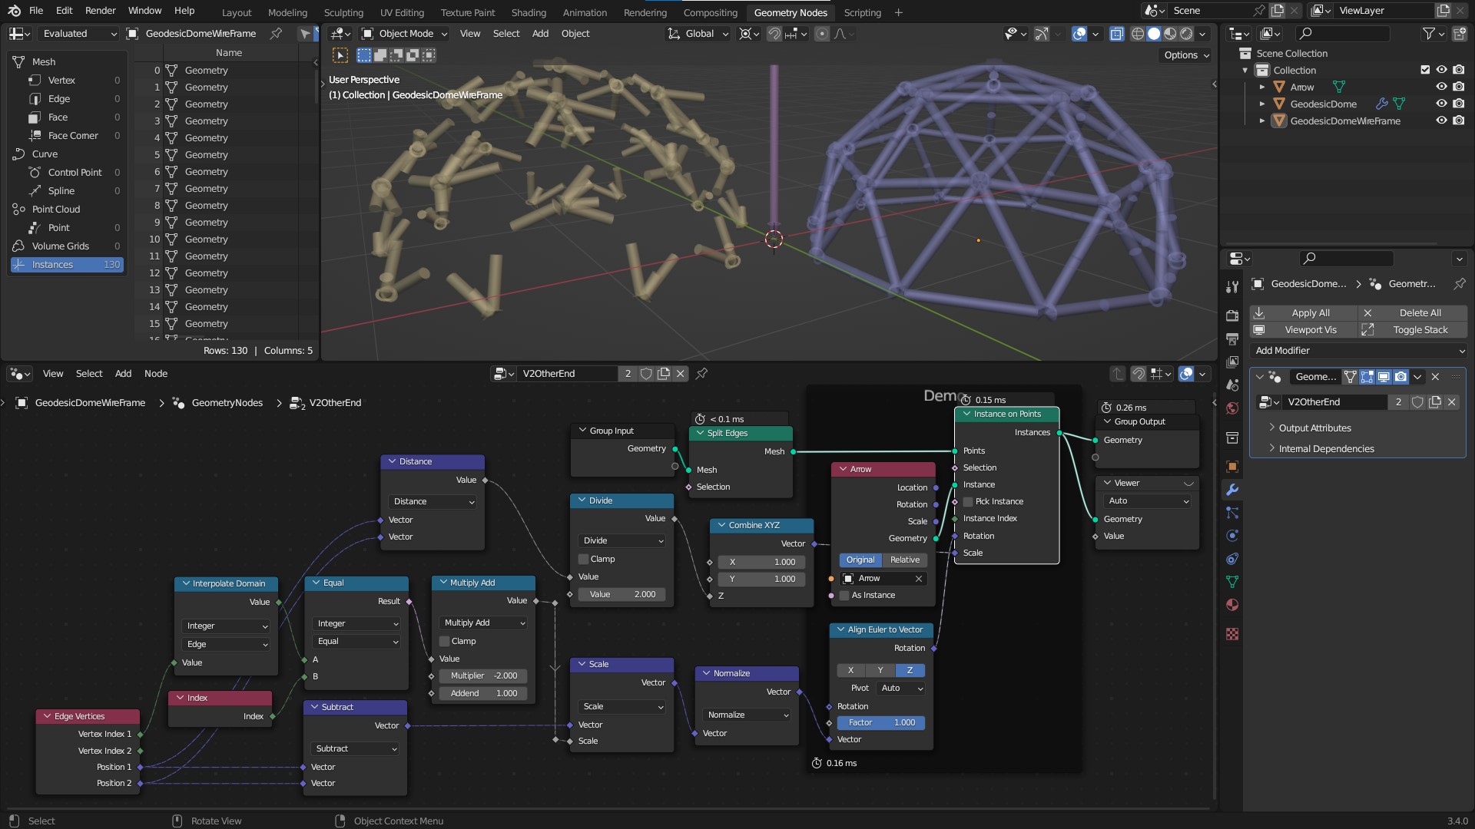Enable the Z axis button in Align Euler node
Screen dimensions: 1475x829
tap(909, 669)
